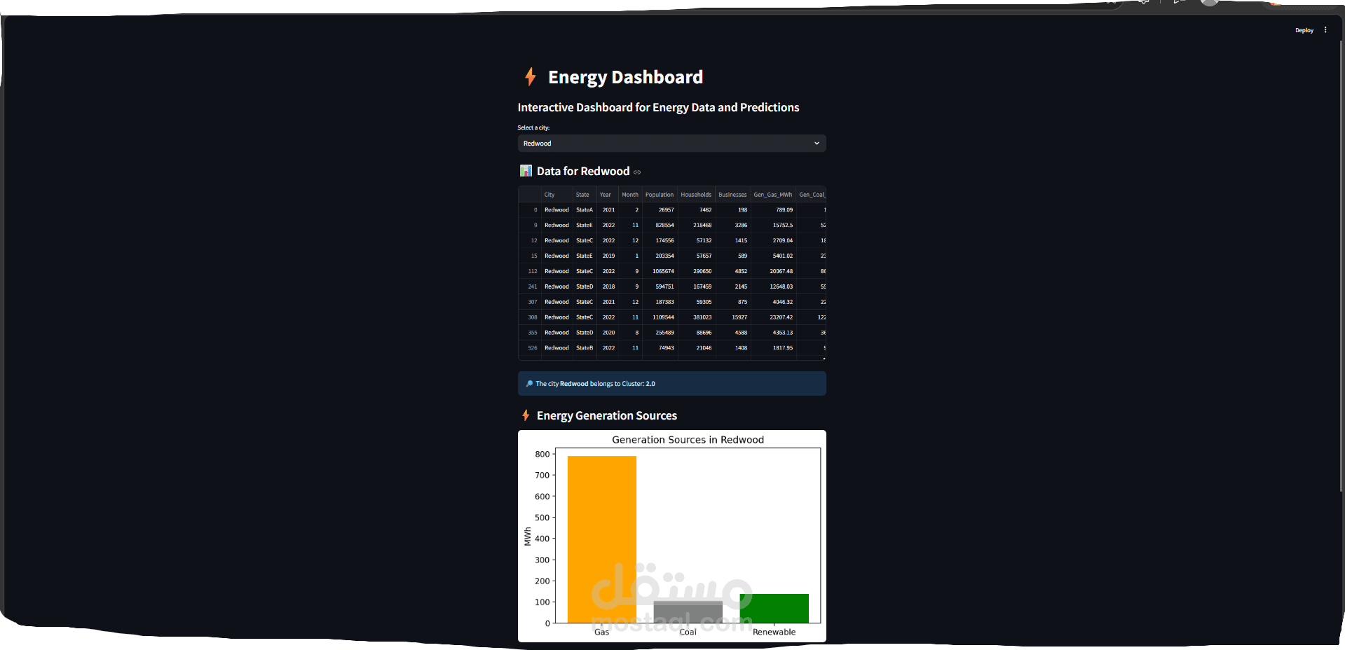Select households cell 7462
Image resolution: width=1345 pixels, height=650 pixels.
696,210
